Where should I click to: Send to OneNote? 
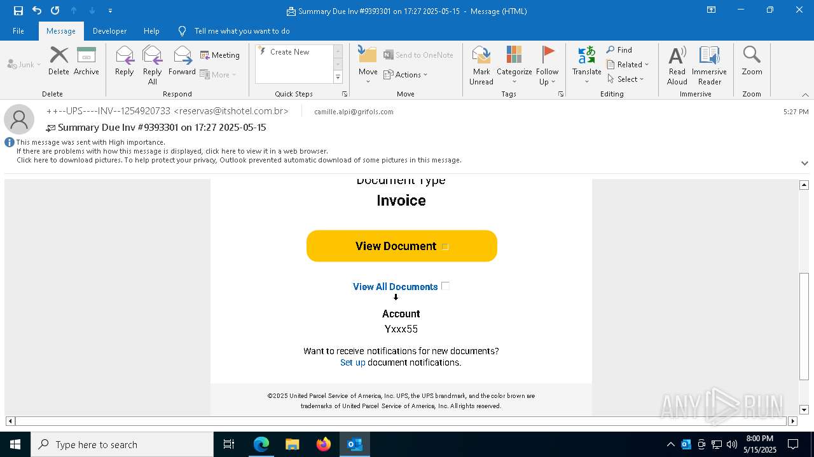[418, 55]
